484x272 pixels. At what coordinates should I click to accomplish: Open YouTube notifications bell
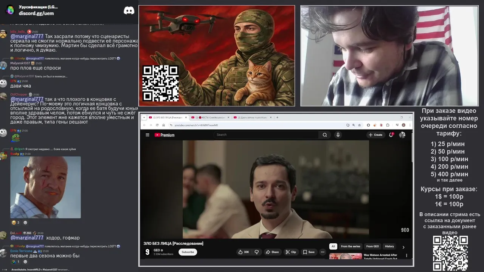(391, 135)
